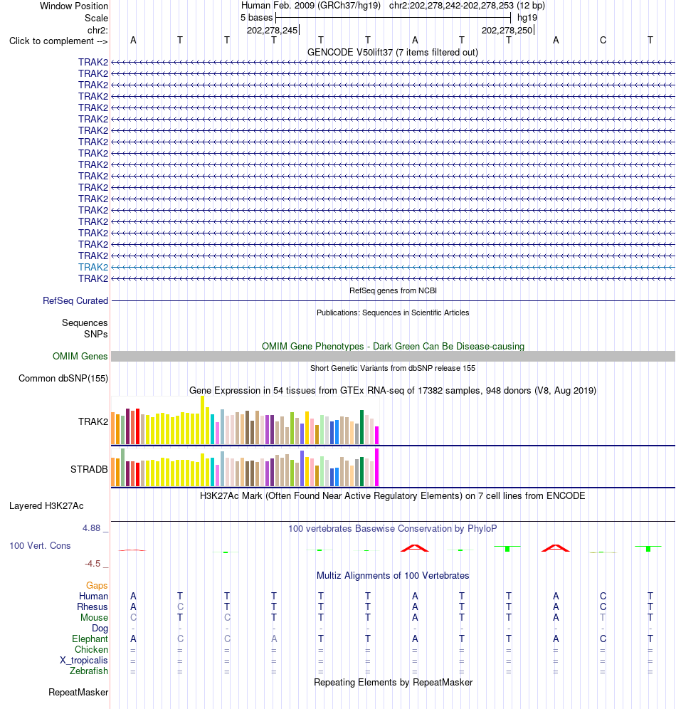Click the magenta bar in the STRADB chart
Image resolution: width=676 pixels, height=709 pixels.
click(377, 468)
